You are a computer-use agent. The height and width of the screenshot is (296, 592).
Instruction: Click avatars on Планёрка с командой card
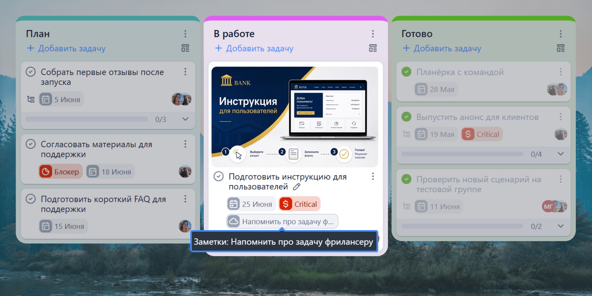click(557, 89)
